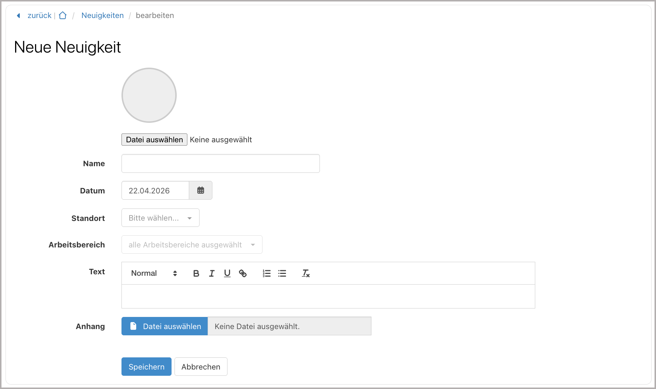Image resolution: width=656 pixels, height=389 pixels.
Task: Toggle bold text formatting
Action: (196, 273)
